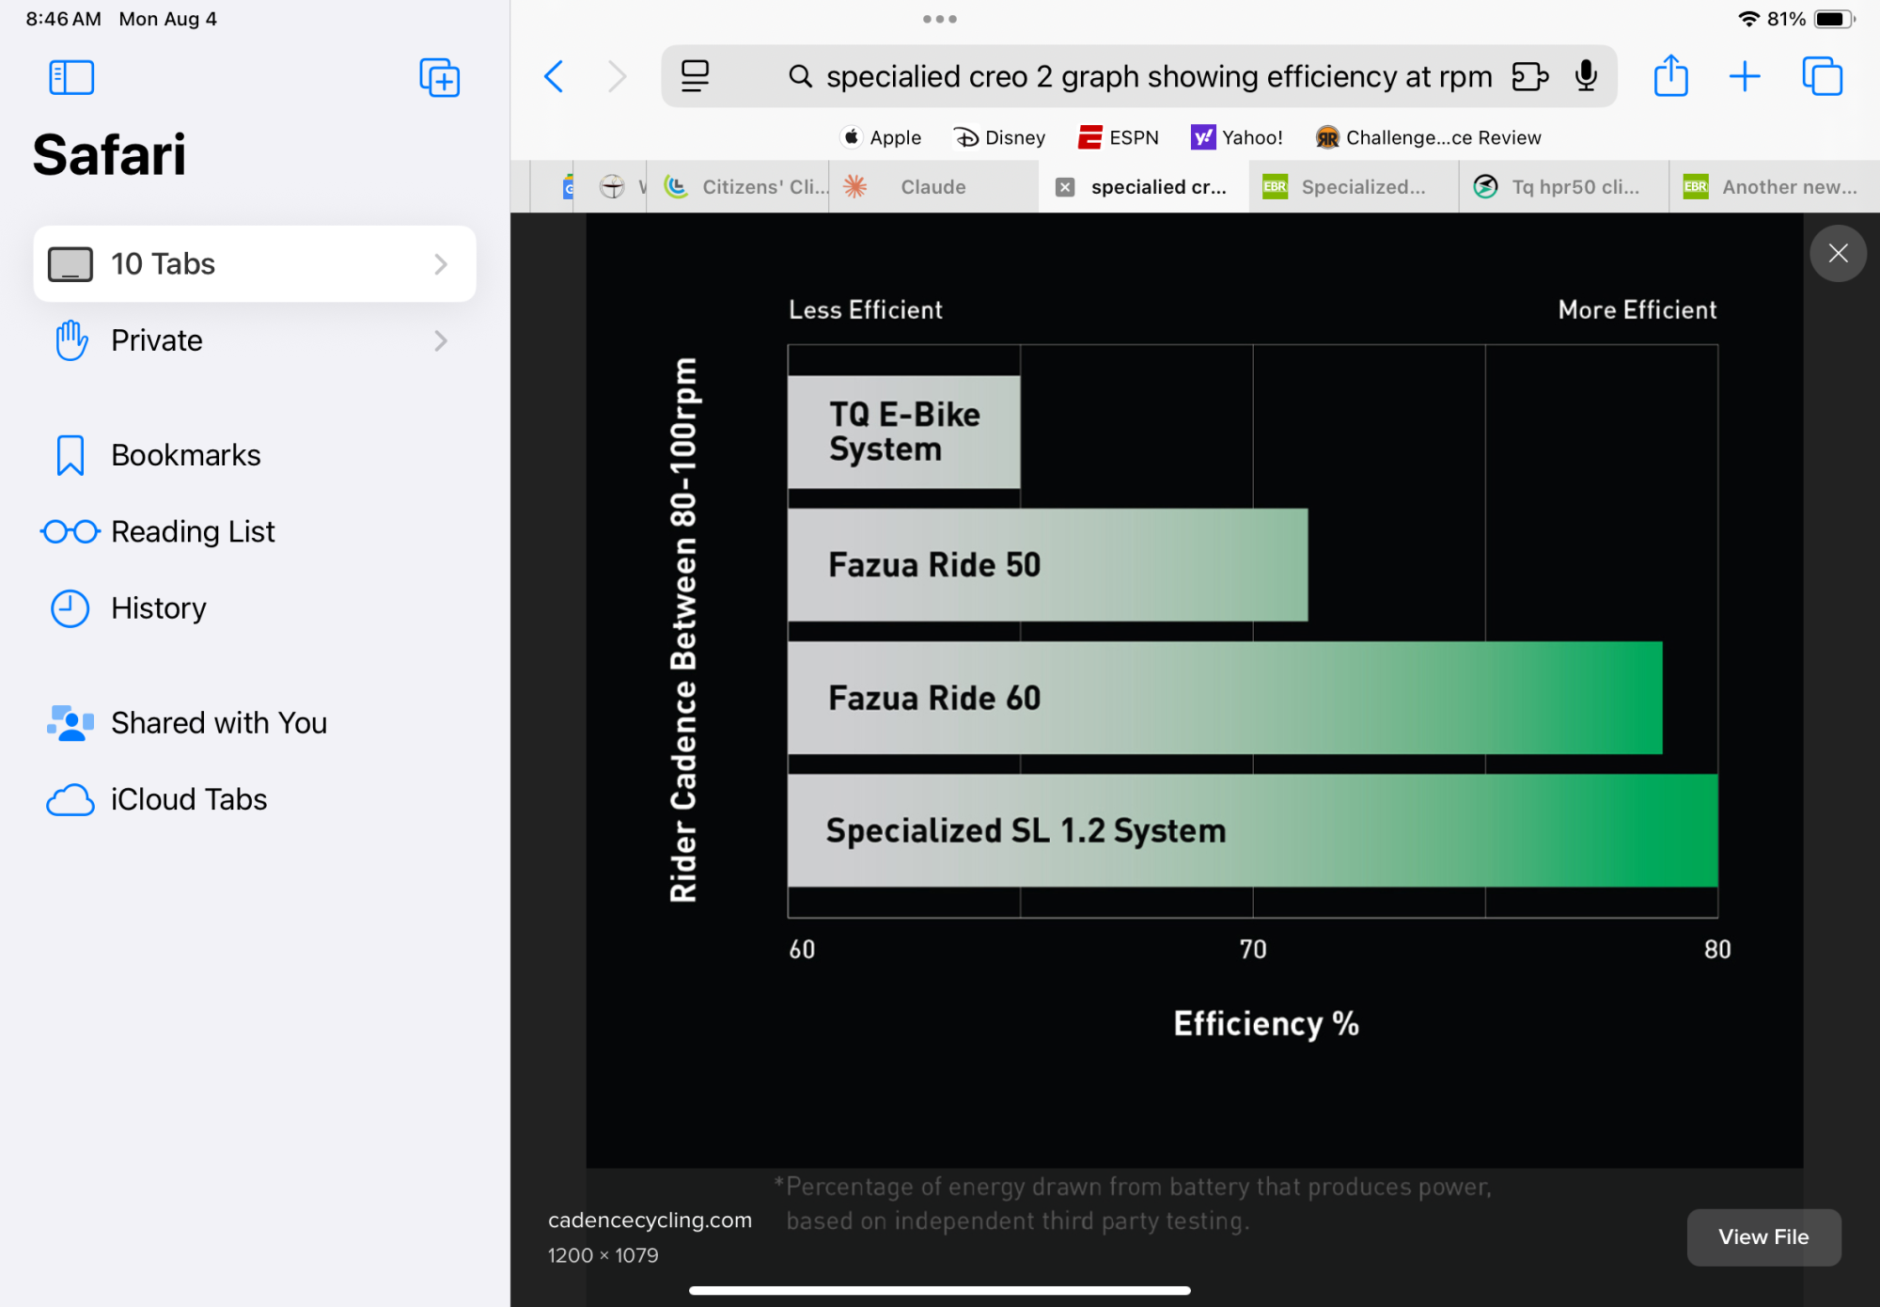Tap the TQ E-Bike System bar

click(x=903, y=432)
